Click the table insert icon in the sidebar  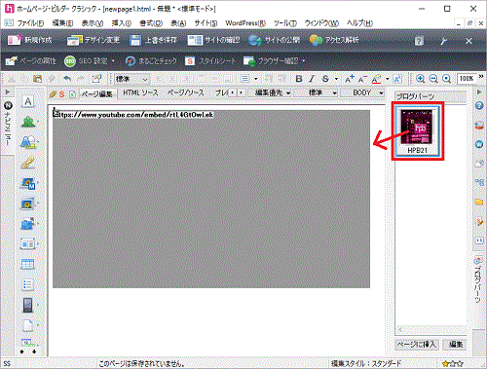tap(28, 264)
